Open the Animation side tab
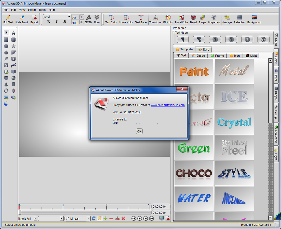 [276, 135]
